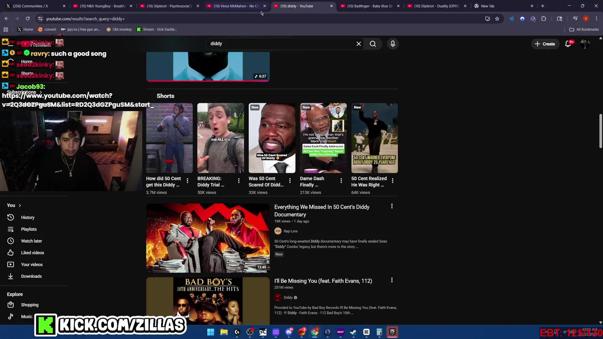Click the YouTube search magnifier button
This screenshot has height=339, width=603.
373,44
